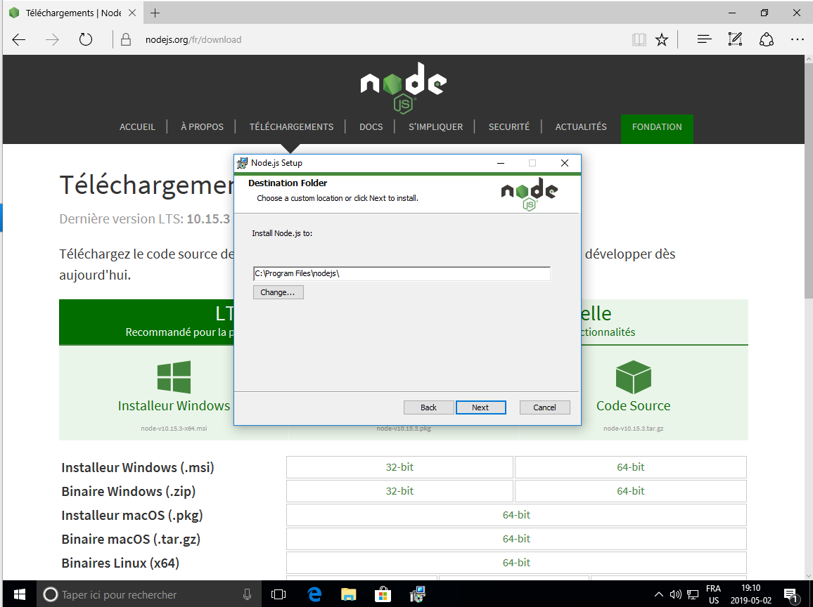Viewport: 813px width, 607px height.
Task: Click the add notes pen icon
Action: (735, 39)
